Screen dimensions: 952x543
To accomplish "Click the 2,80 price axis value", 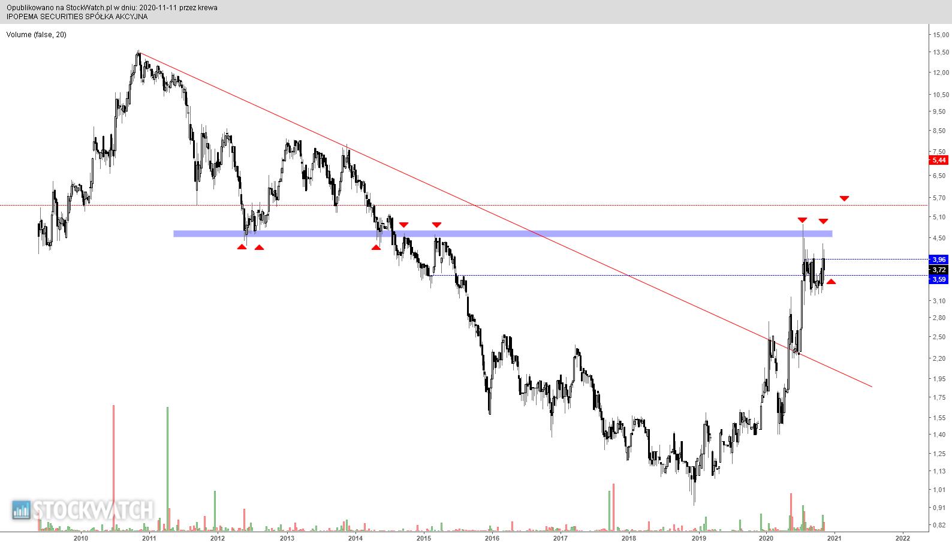I will coord(941,318).
